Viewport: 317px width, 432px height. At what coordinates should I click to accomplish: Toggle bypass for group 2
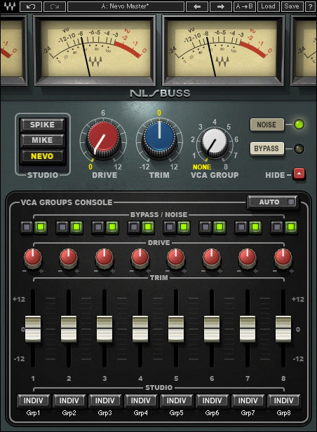(62, 227)
